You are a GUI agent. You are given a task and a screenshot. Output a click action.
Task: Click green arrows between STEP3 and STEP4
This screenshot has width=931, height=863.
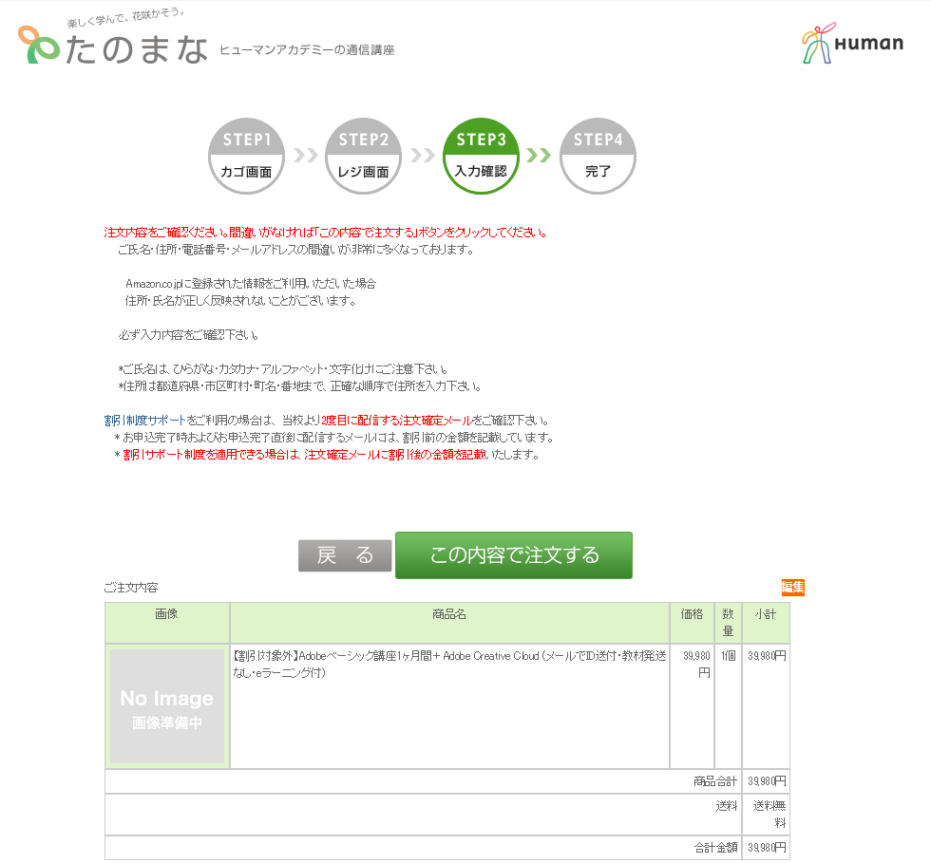coord(539,156)
